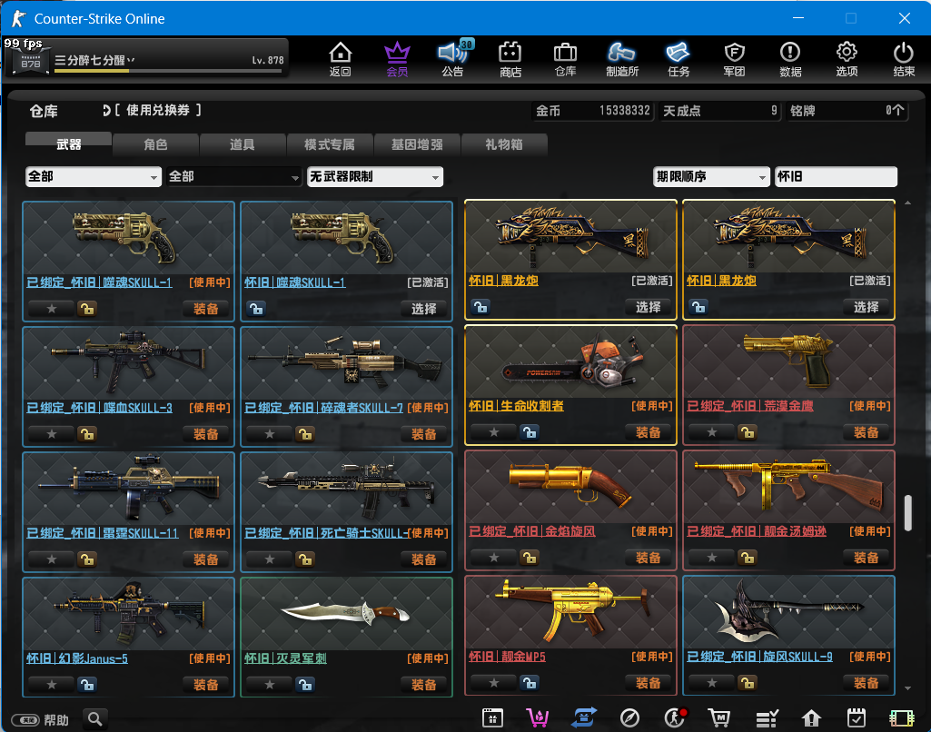
Task: Click the magnifier search icon beside 帮助
Action: pyautogui.click(x=95, y=719)
